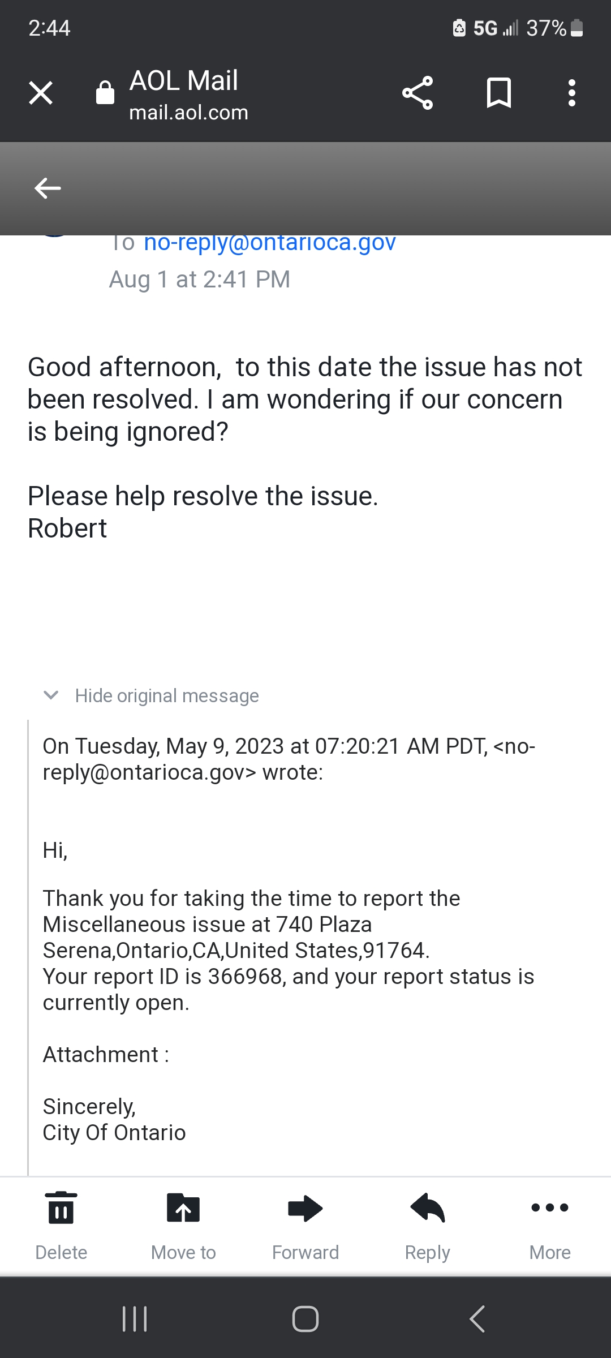Collapse via Hide original message chevron

(x=51, y=695)
